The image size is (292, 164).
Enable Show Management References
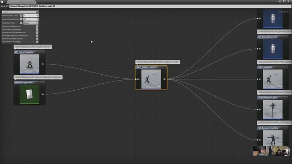coord(37,36)
